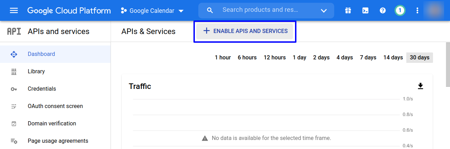The image size is (450, 149).
Task: View the notifications badge
Action: coord(400,10)
